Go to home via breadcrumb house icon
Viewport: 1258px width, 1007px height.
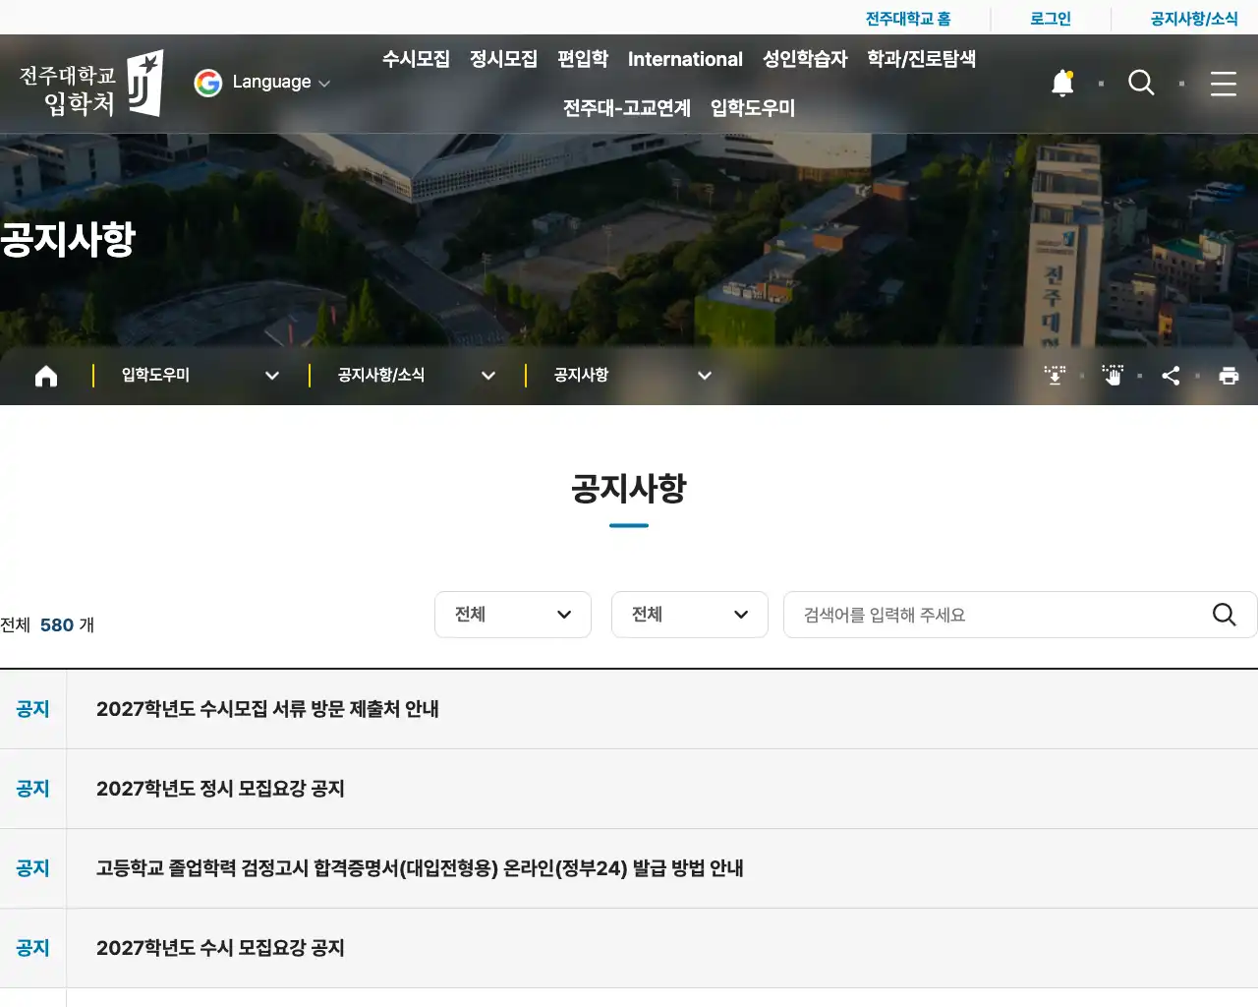pos(46,376)
